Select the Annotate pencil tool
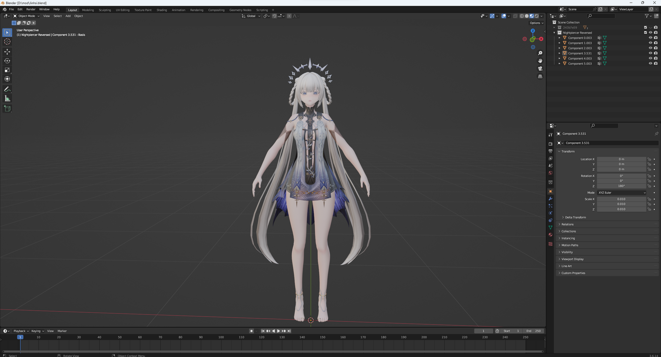661x357 pixels. tap(7, 89)
